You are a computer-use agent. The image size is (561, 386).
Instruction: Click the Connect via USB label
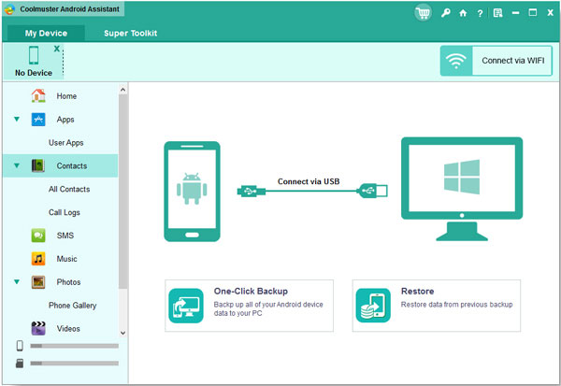tap(309, 181)
